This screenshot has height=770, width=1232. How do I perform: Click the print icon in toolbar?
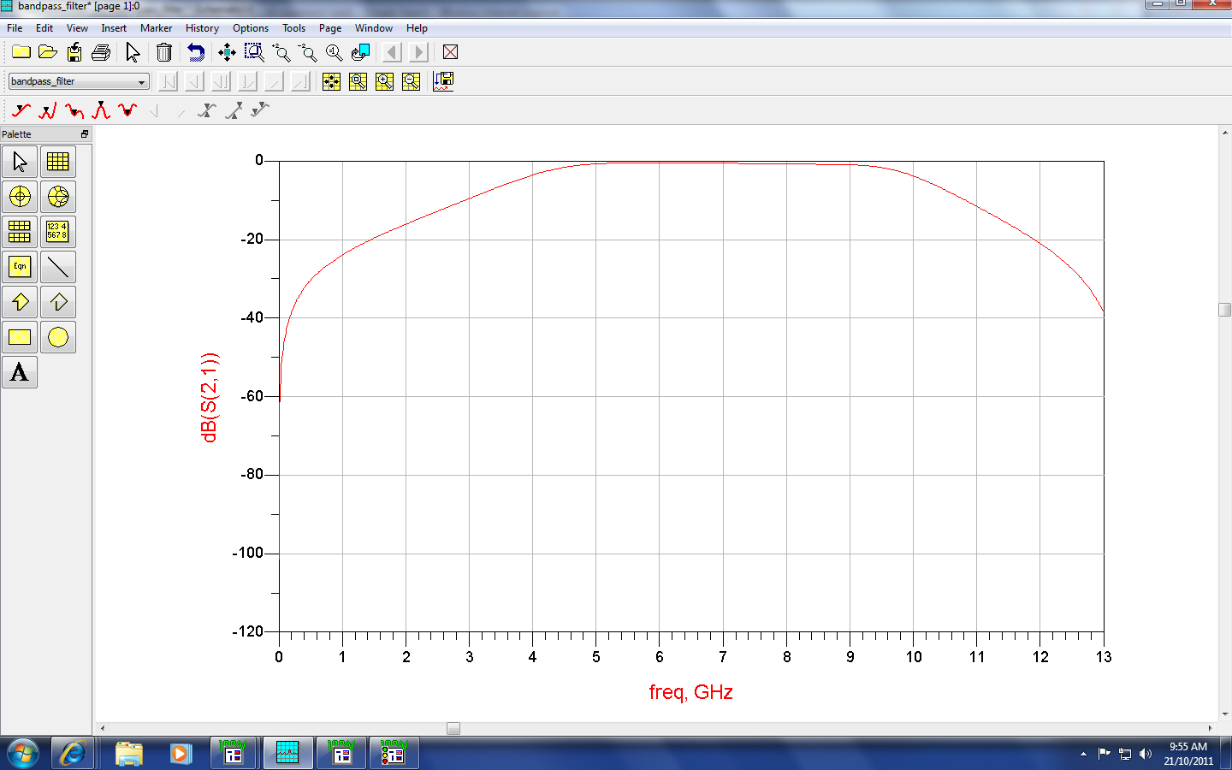[x=101, y=53]
